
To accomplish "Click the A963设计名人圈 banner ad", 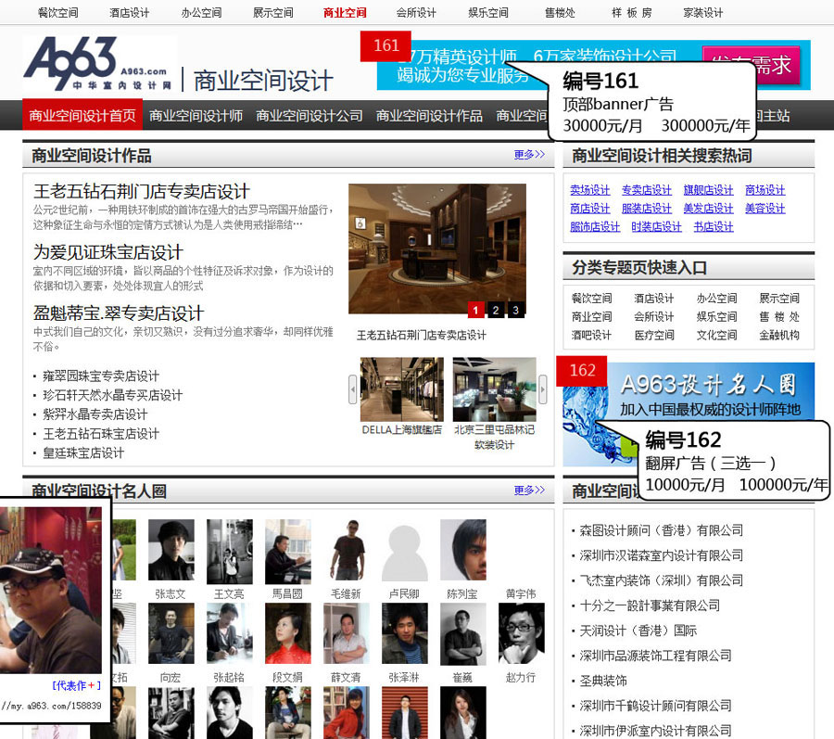I will pos(689,414).
